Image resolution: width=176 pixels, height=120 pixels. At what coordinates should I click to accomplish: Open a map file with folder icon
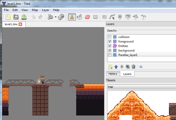pyautogui.click(x=16, y=17)
